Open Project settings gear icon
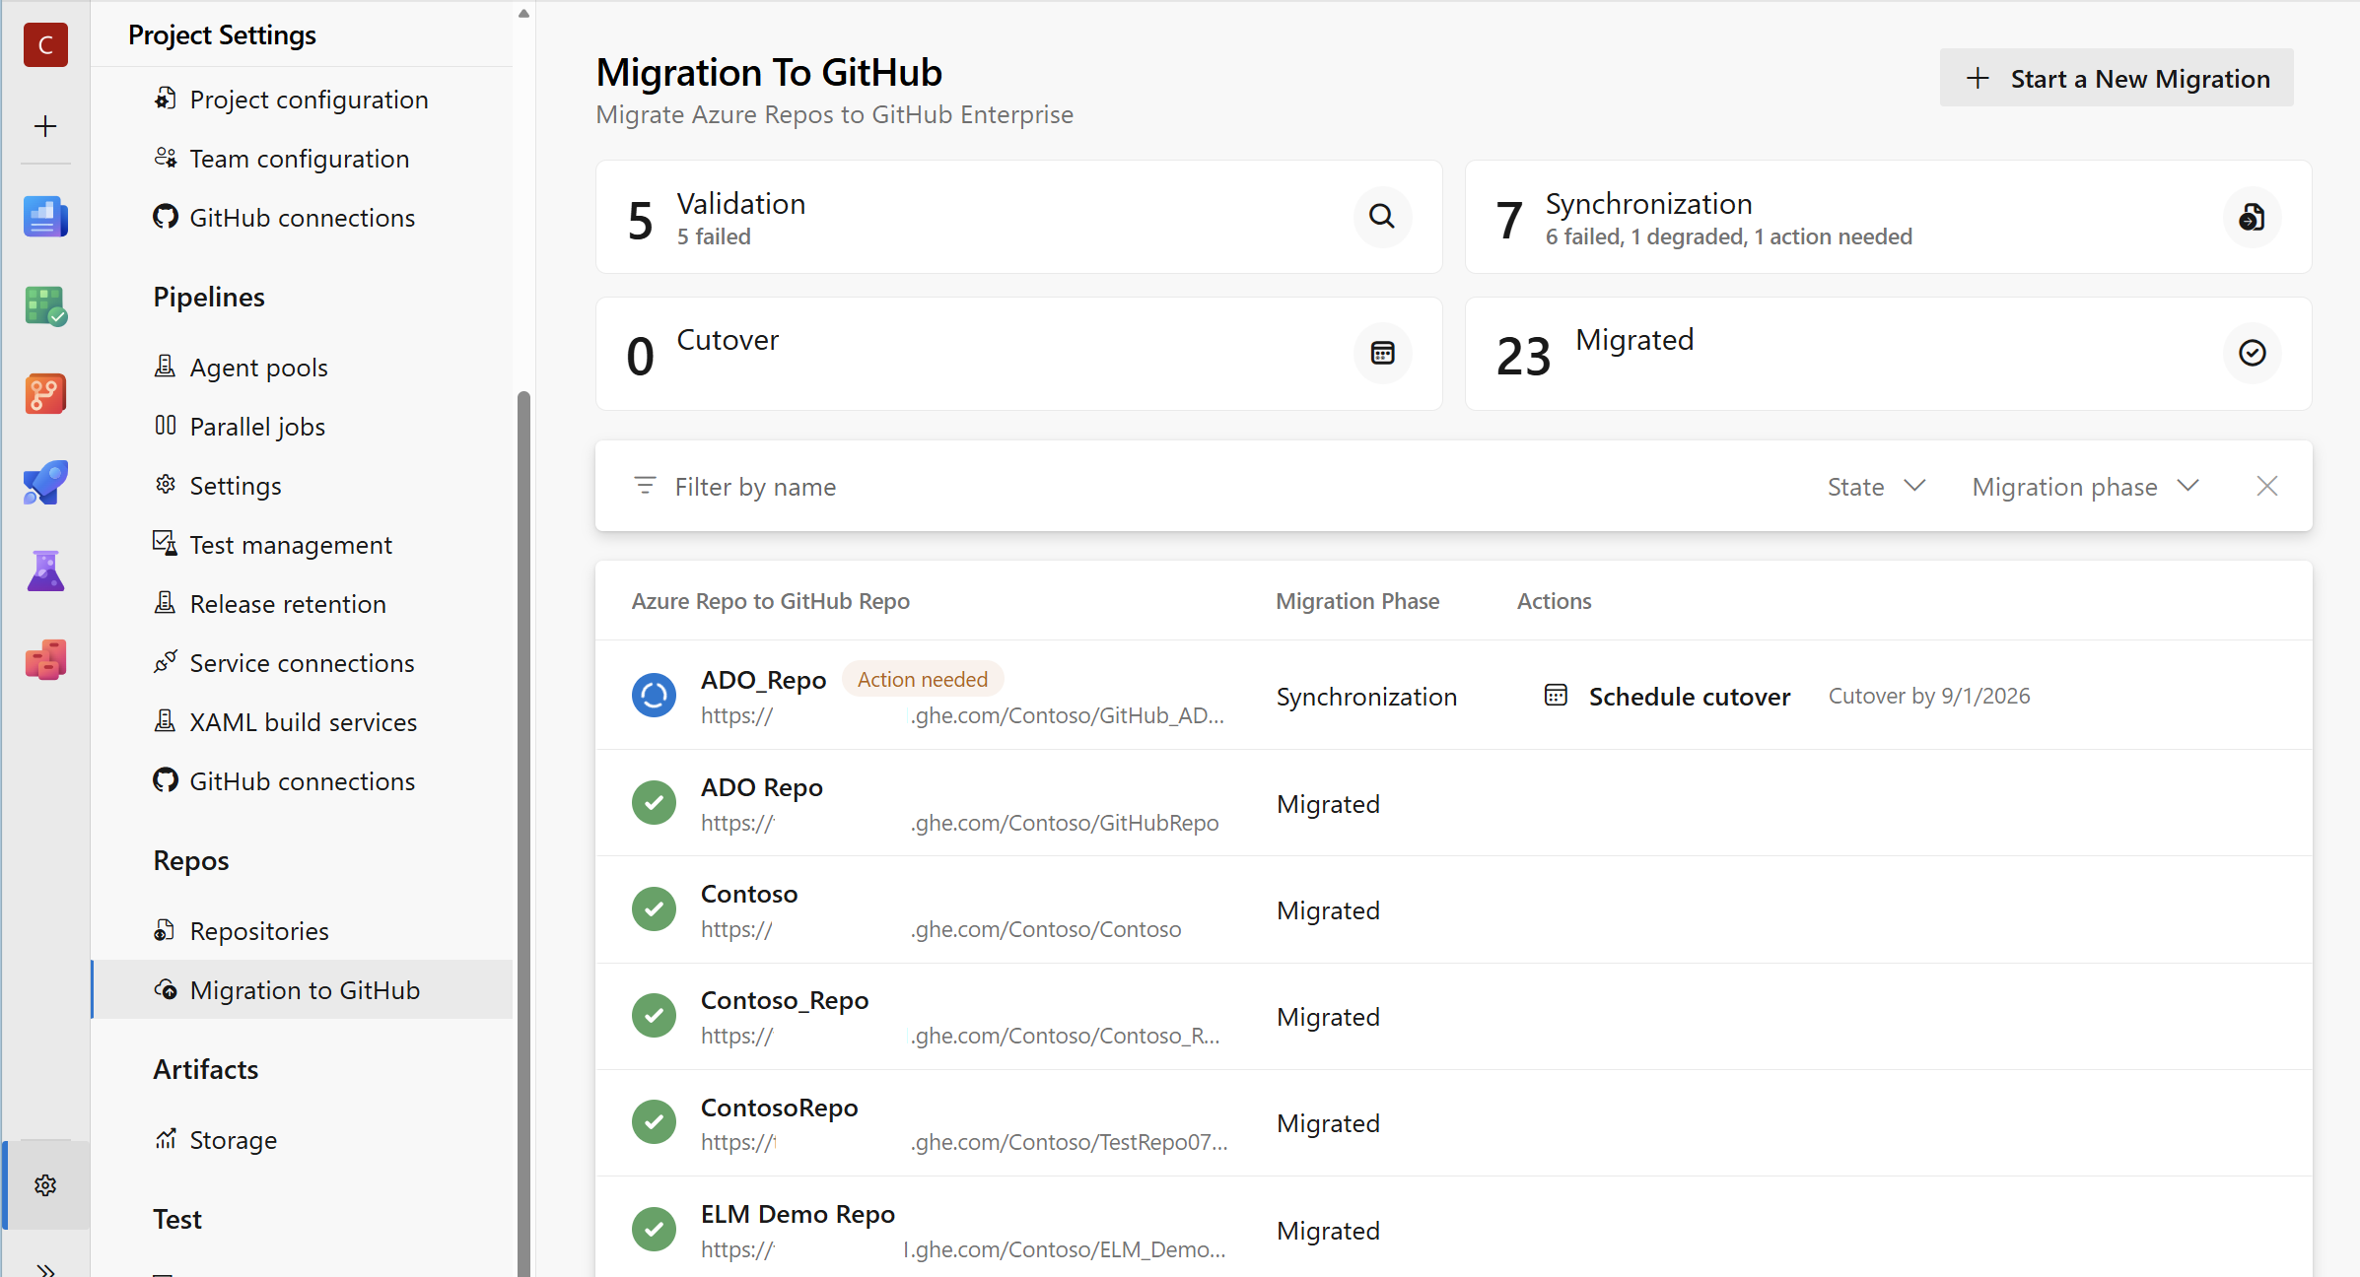This screenshot has height=1277, width=2360. pyautogui.click(x=45, y=1185)
